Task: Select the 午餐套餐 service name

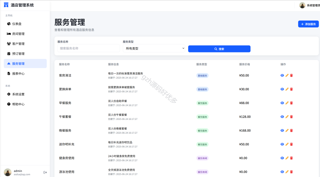Action: click(65, 117)
